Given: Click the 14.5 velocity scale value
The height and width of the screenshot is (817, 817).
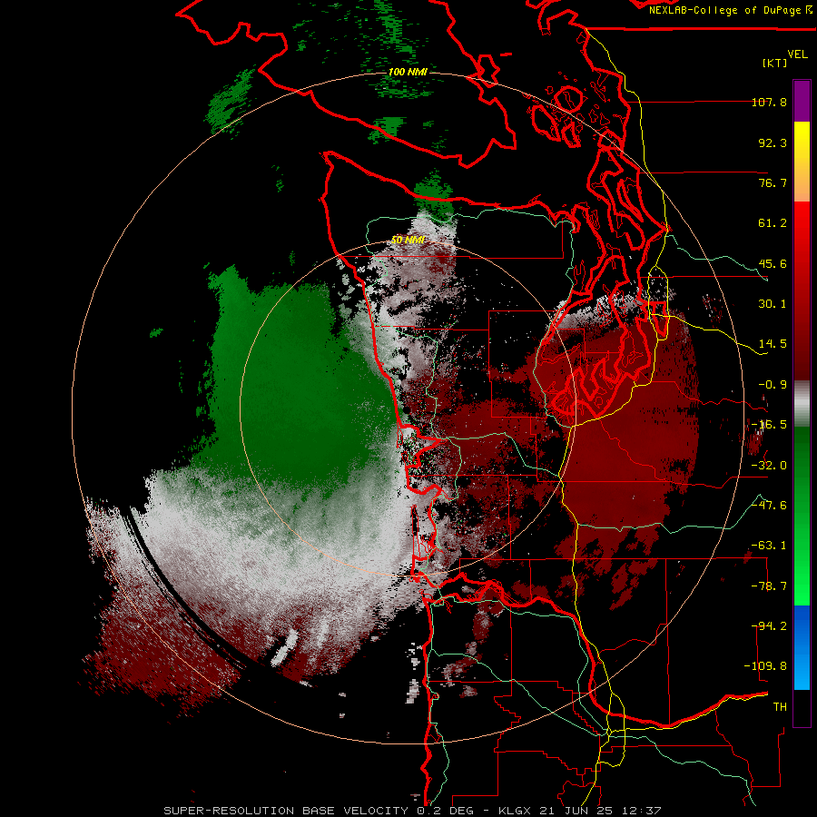Looking at the screenshot, I should point(773,344).
